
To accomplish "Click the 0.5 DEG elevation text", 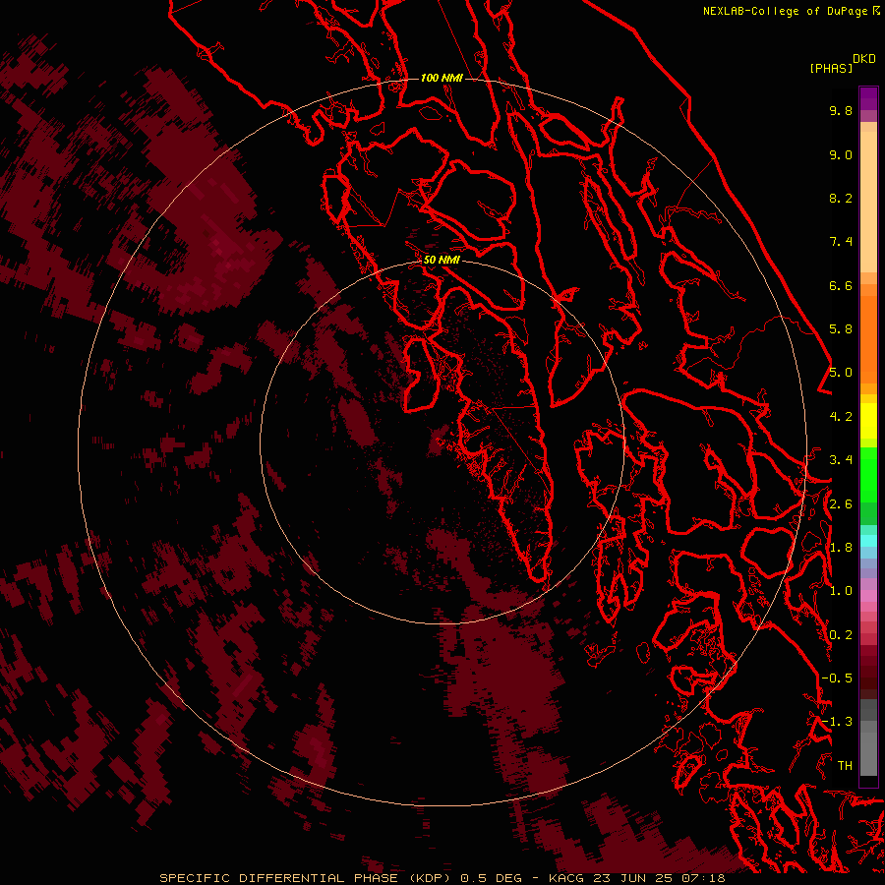I will 493,878.
